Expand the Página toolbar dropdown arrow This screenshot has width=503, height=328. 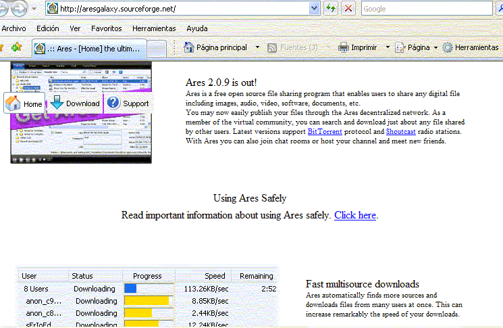coord(435,47)
